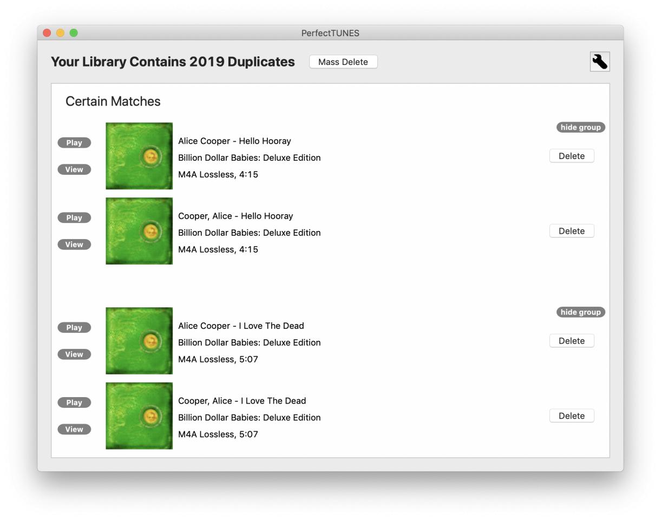Play Alice Cooper - I Love The Dead

click(x=74, y=327)
